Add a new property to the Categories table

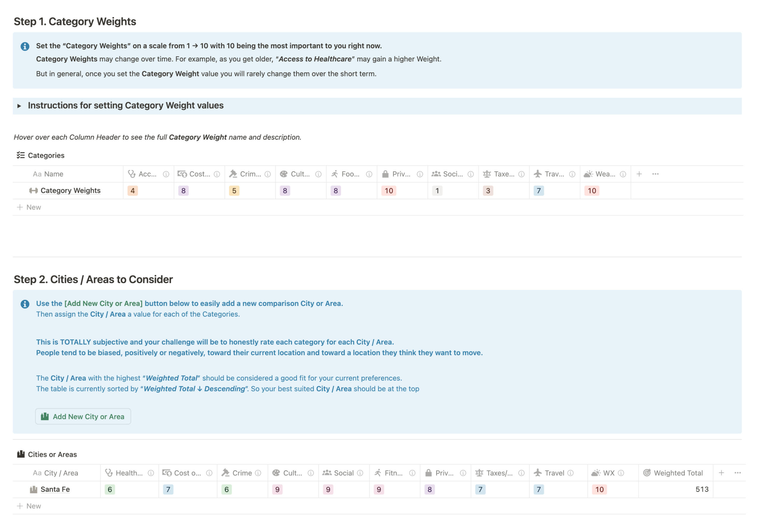(x=639, y=174)
